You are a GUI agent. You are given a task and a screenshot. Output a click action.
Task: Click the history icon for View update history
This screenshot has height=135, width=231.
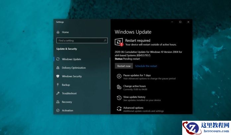tap(119, 98)
